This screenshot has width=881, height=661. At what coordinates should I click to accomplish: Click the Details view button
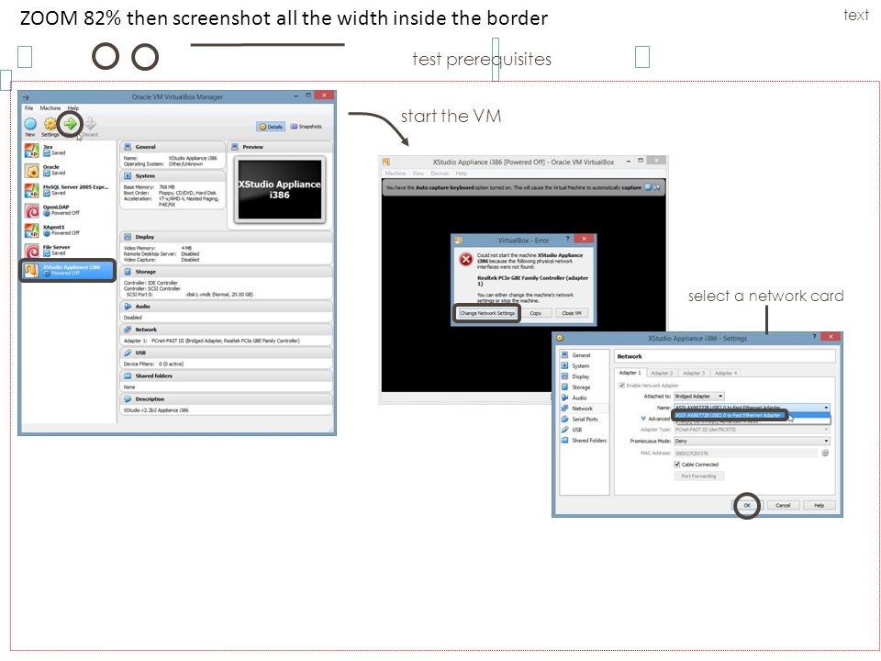tap(271, 127)
